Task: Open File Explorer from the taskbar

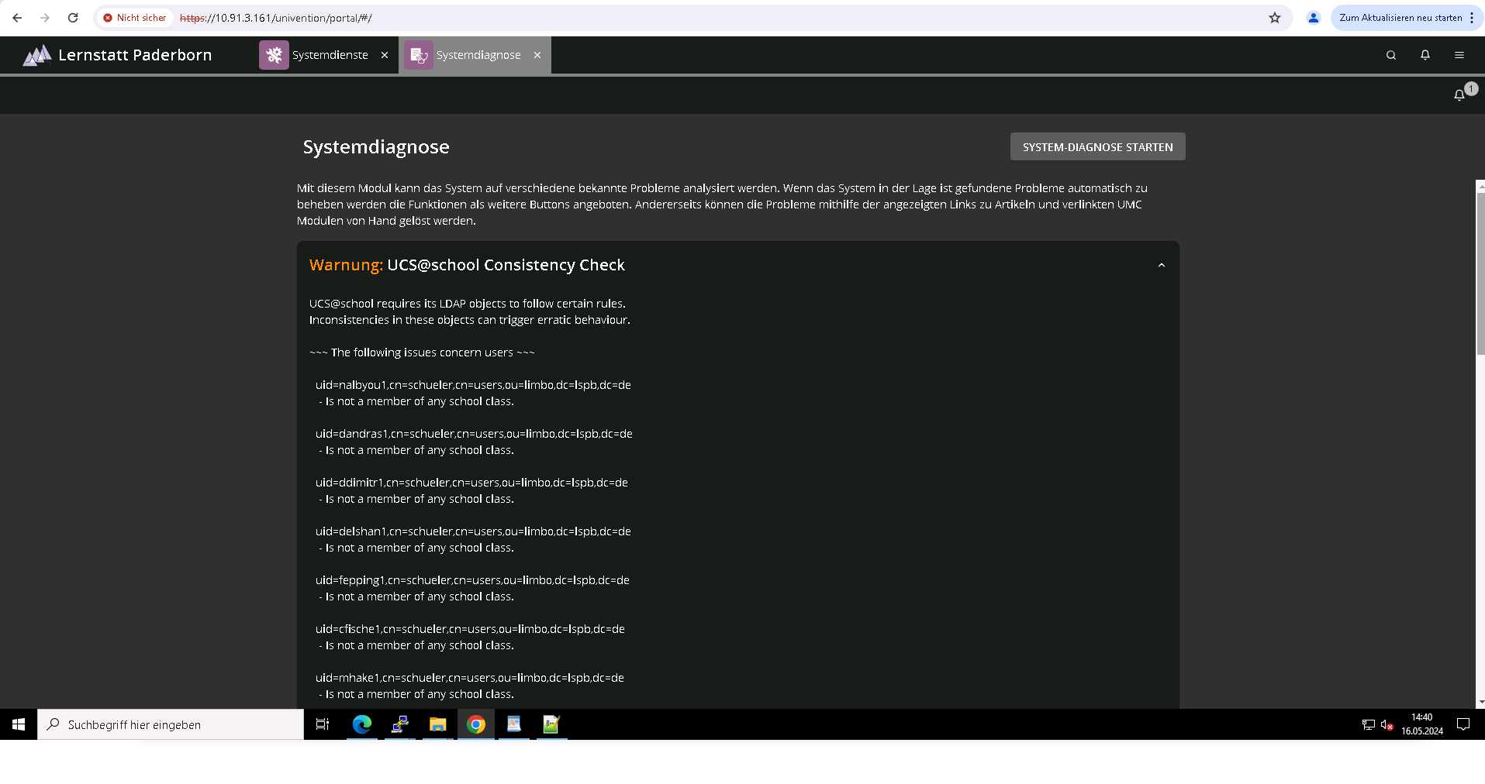Action: pyautogui.click(x=438, y=724)
